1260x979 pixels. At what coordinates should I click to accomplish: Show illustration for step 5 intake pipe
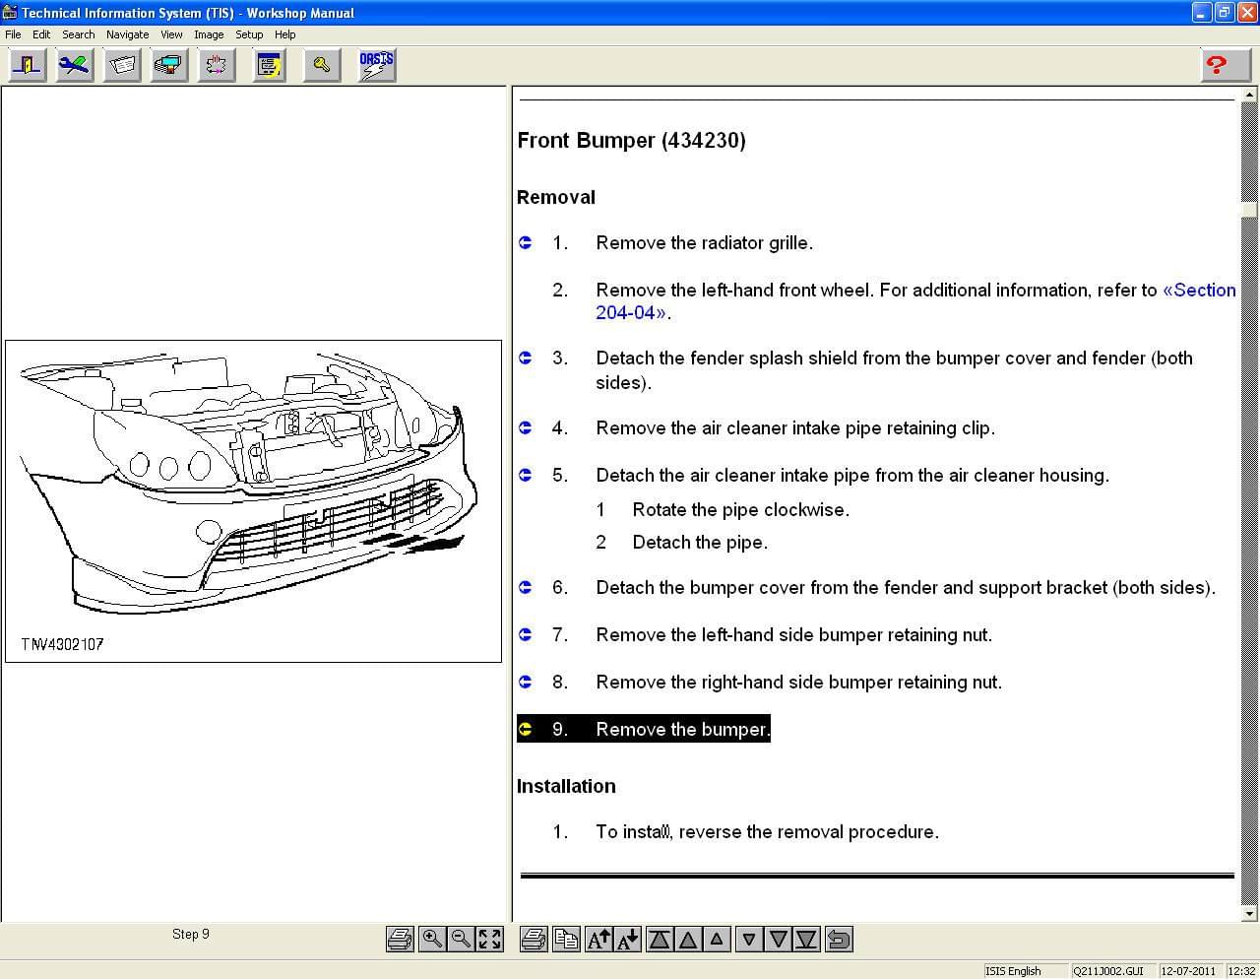click(526, 475)
